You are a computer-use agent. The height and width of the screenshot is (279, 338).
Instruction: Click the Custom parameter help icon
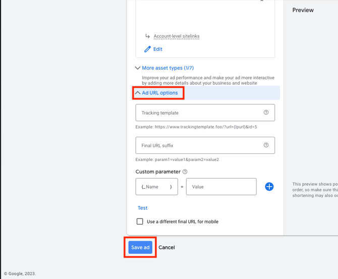pos(185,172)
